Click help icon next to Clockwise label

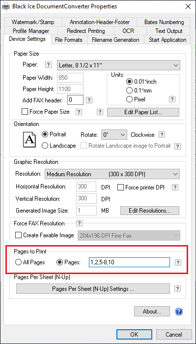[x=162, y=135]
